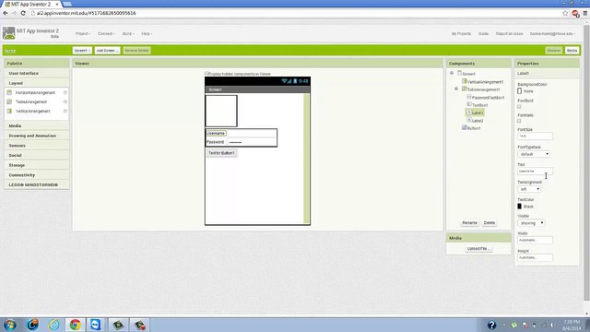
Task: Open the TextAlignment dropdown
Action: (529, 189)
